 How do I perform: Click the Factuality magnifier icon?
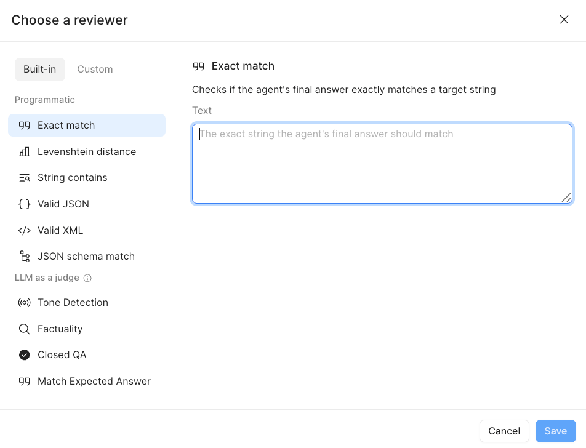25,329
